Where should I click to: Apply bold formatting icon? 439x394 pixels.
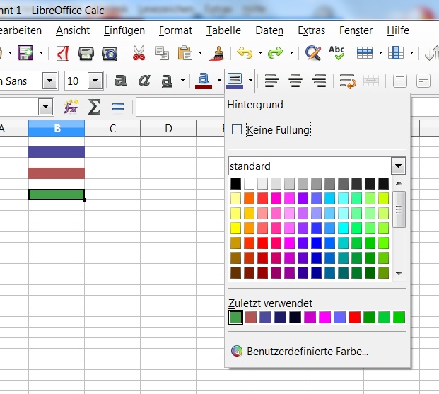121,80
